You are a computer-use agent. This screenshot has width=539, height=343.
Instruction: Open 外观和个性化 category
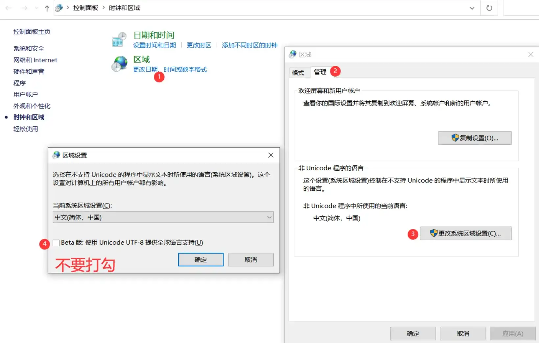click(32, 106)
